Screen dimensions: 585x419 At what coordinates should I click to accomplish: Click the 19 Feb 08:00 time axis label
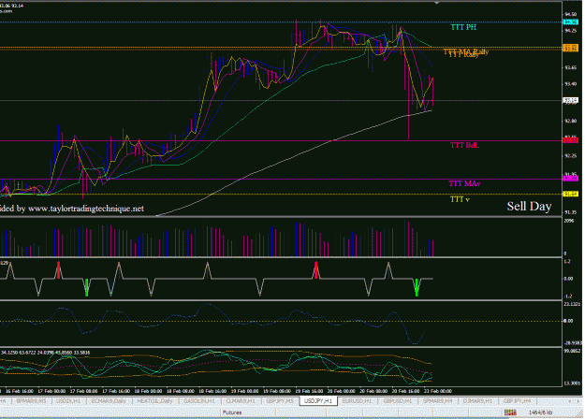point(277,391)
